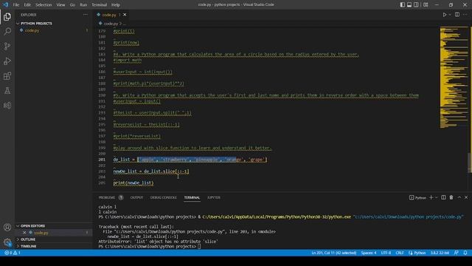Open code.py in the Explorer tree
Image resolution: width=472 pixels, height=266 pixels.
point(32,30)
